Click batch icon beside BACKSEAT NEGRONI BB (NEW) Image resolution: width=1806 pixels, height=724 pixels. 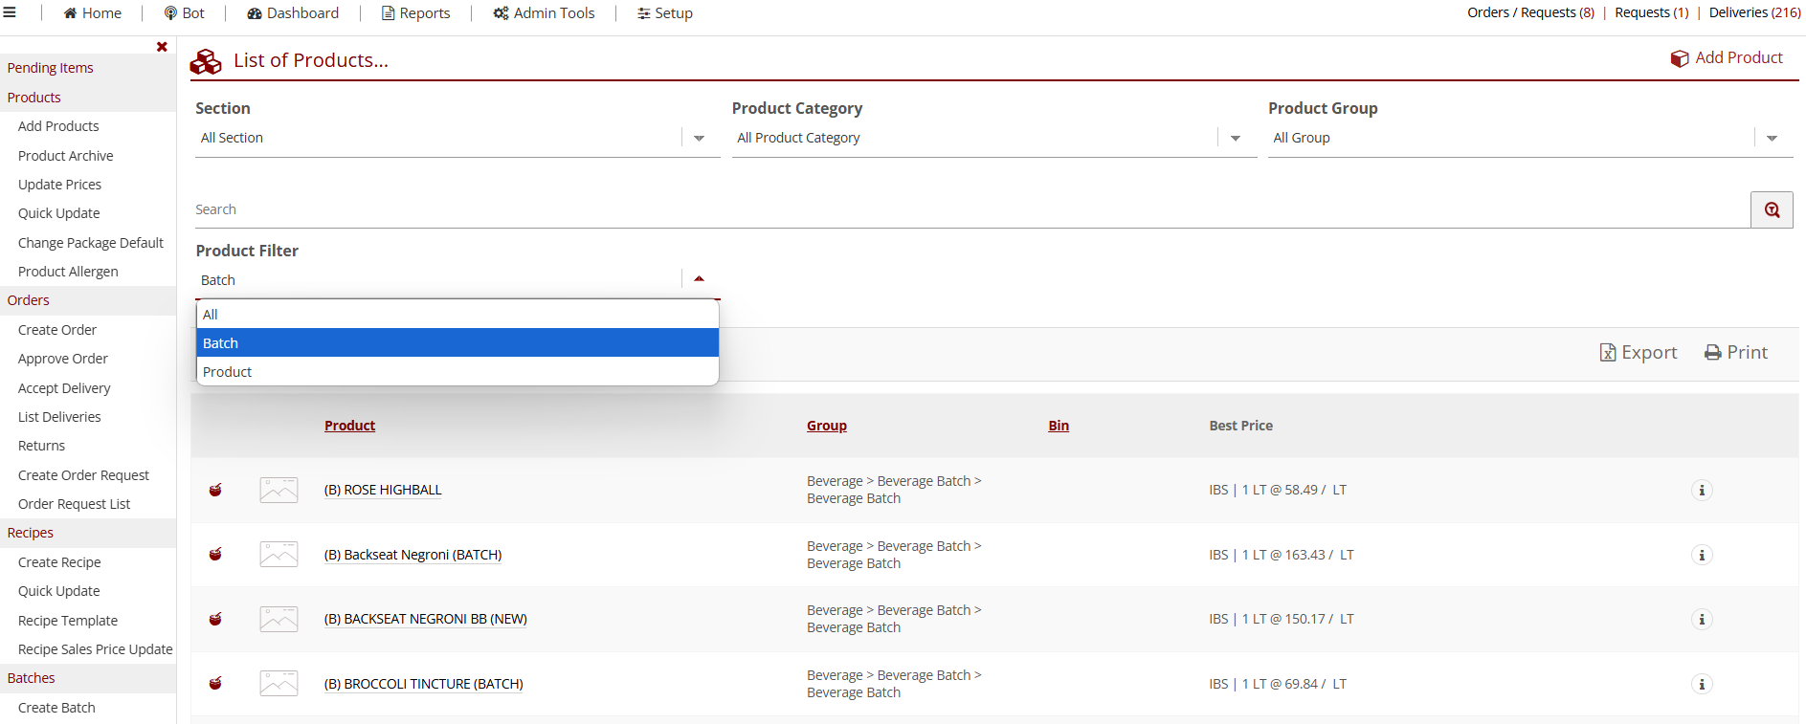point(215,620)
